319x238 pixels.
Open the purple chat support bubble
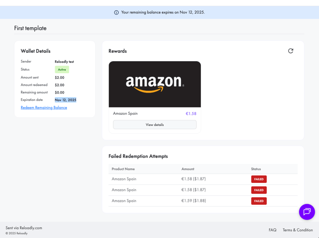pyautogui.click(x=307, y=212)
